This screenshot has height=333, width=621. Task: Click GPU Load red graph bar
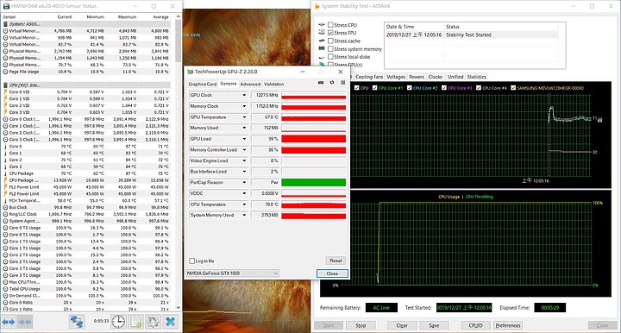tap(313, 139)
